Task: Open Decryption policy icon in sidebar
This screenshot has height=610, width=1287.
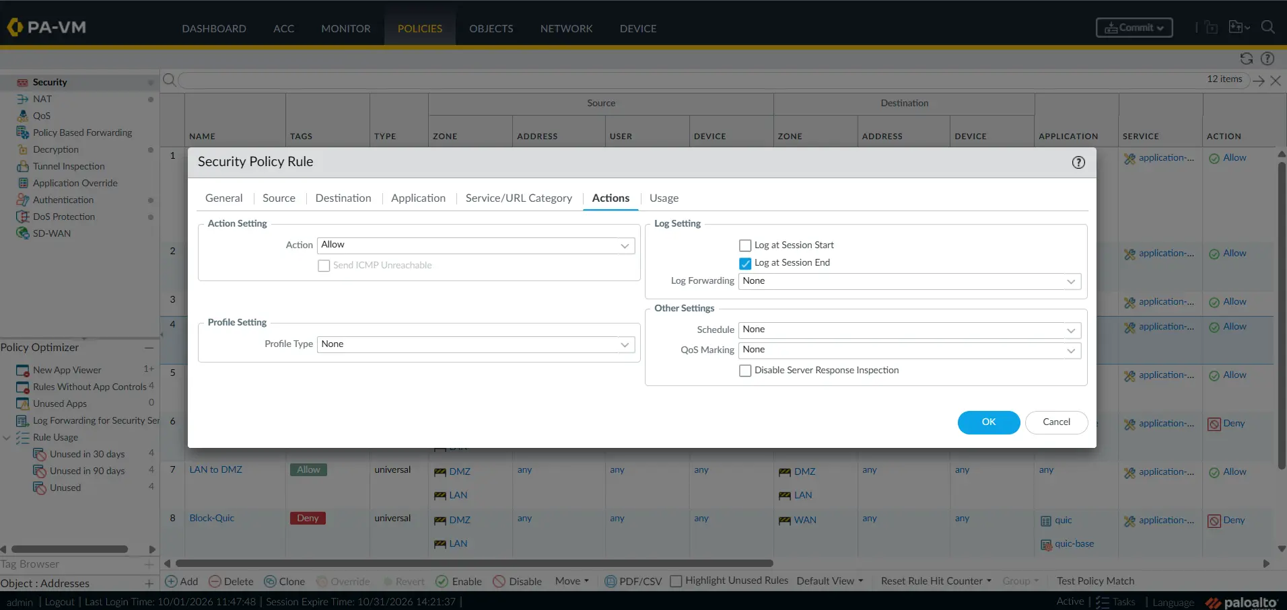Action: click(23, 149)
